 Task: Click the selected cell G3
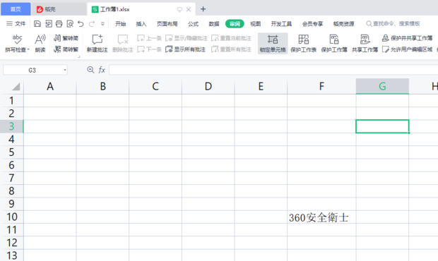coord(382,126)
